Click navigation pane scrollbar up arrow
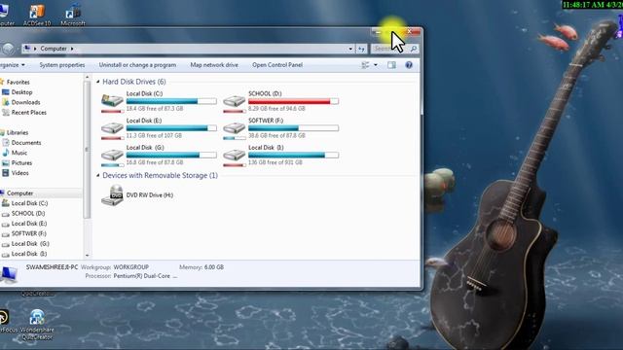 click(x=88, y=78)
